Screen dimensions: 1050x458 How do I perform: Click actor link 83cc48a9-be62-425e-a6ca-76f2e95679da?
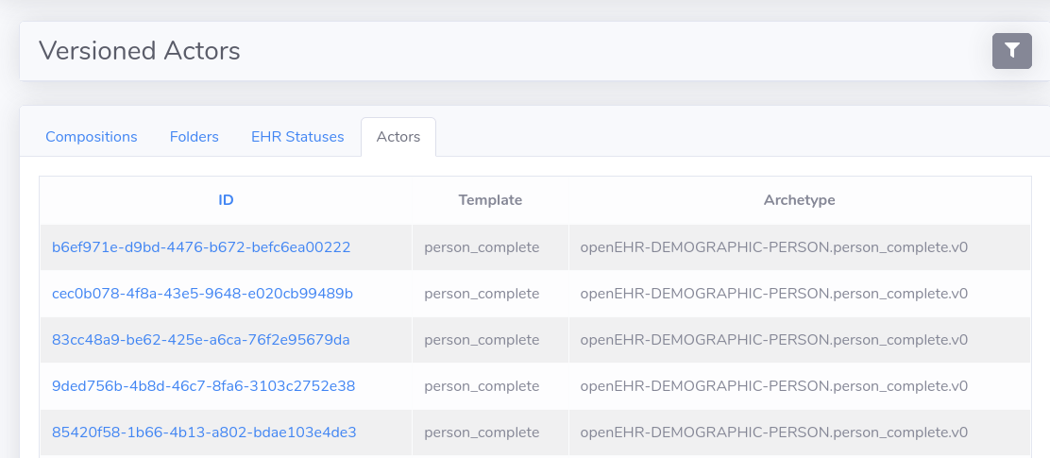point(200,340)
